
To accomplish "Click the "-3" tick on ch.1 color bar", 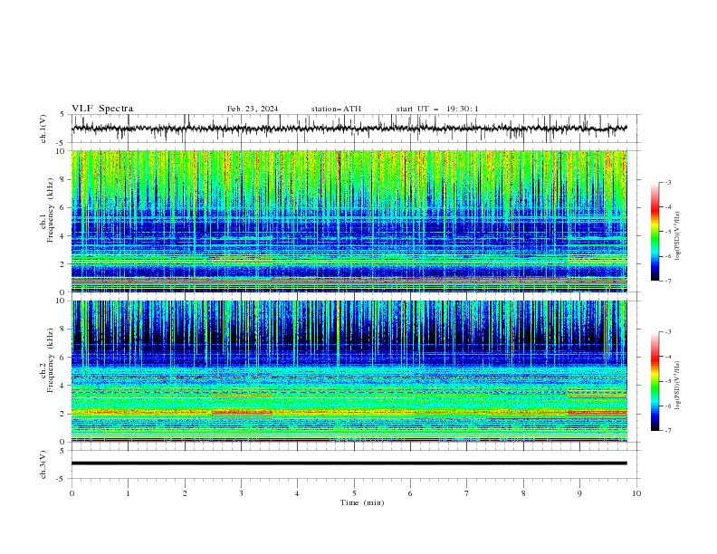I will pos(668,182).
